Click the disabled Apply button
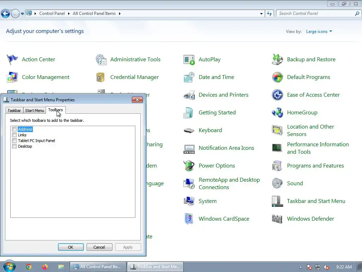This screenshot has height=272, width=362. coord(128,247)
